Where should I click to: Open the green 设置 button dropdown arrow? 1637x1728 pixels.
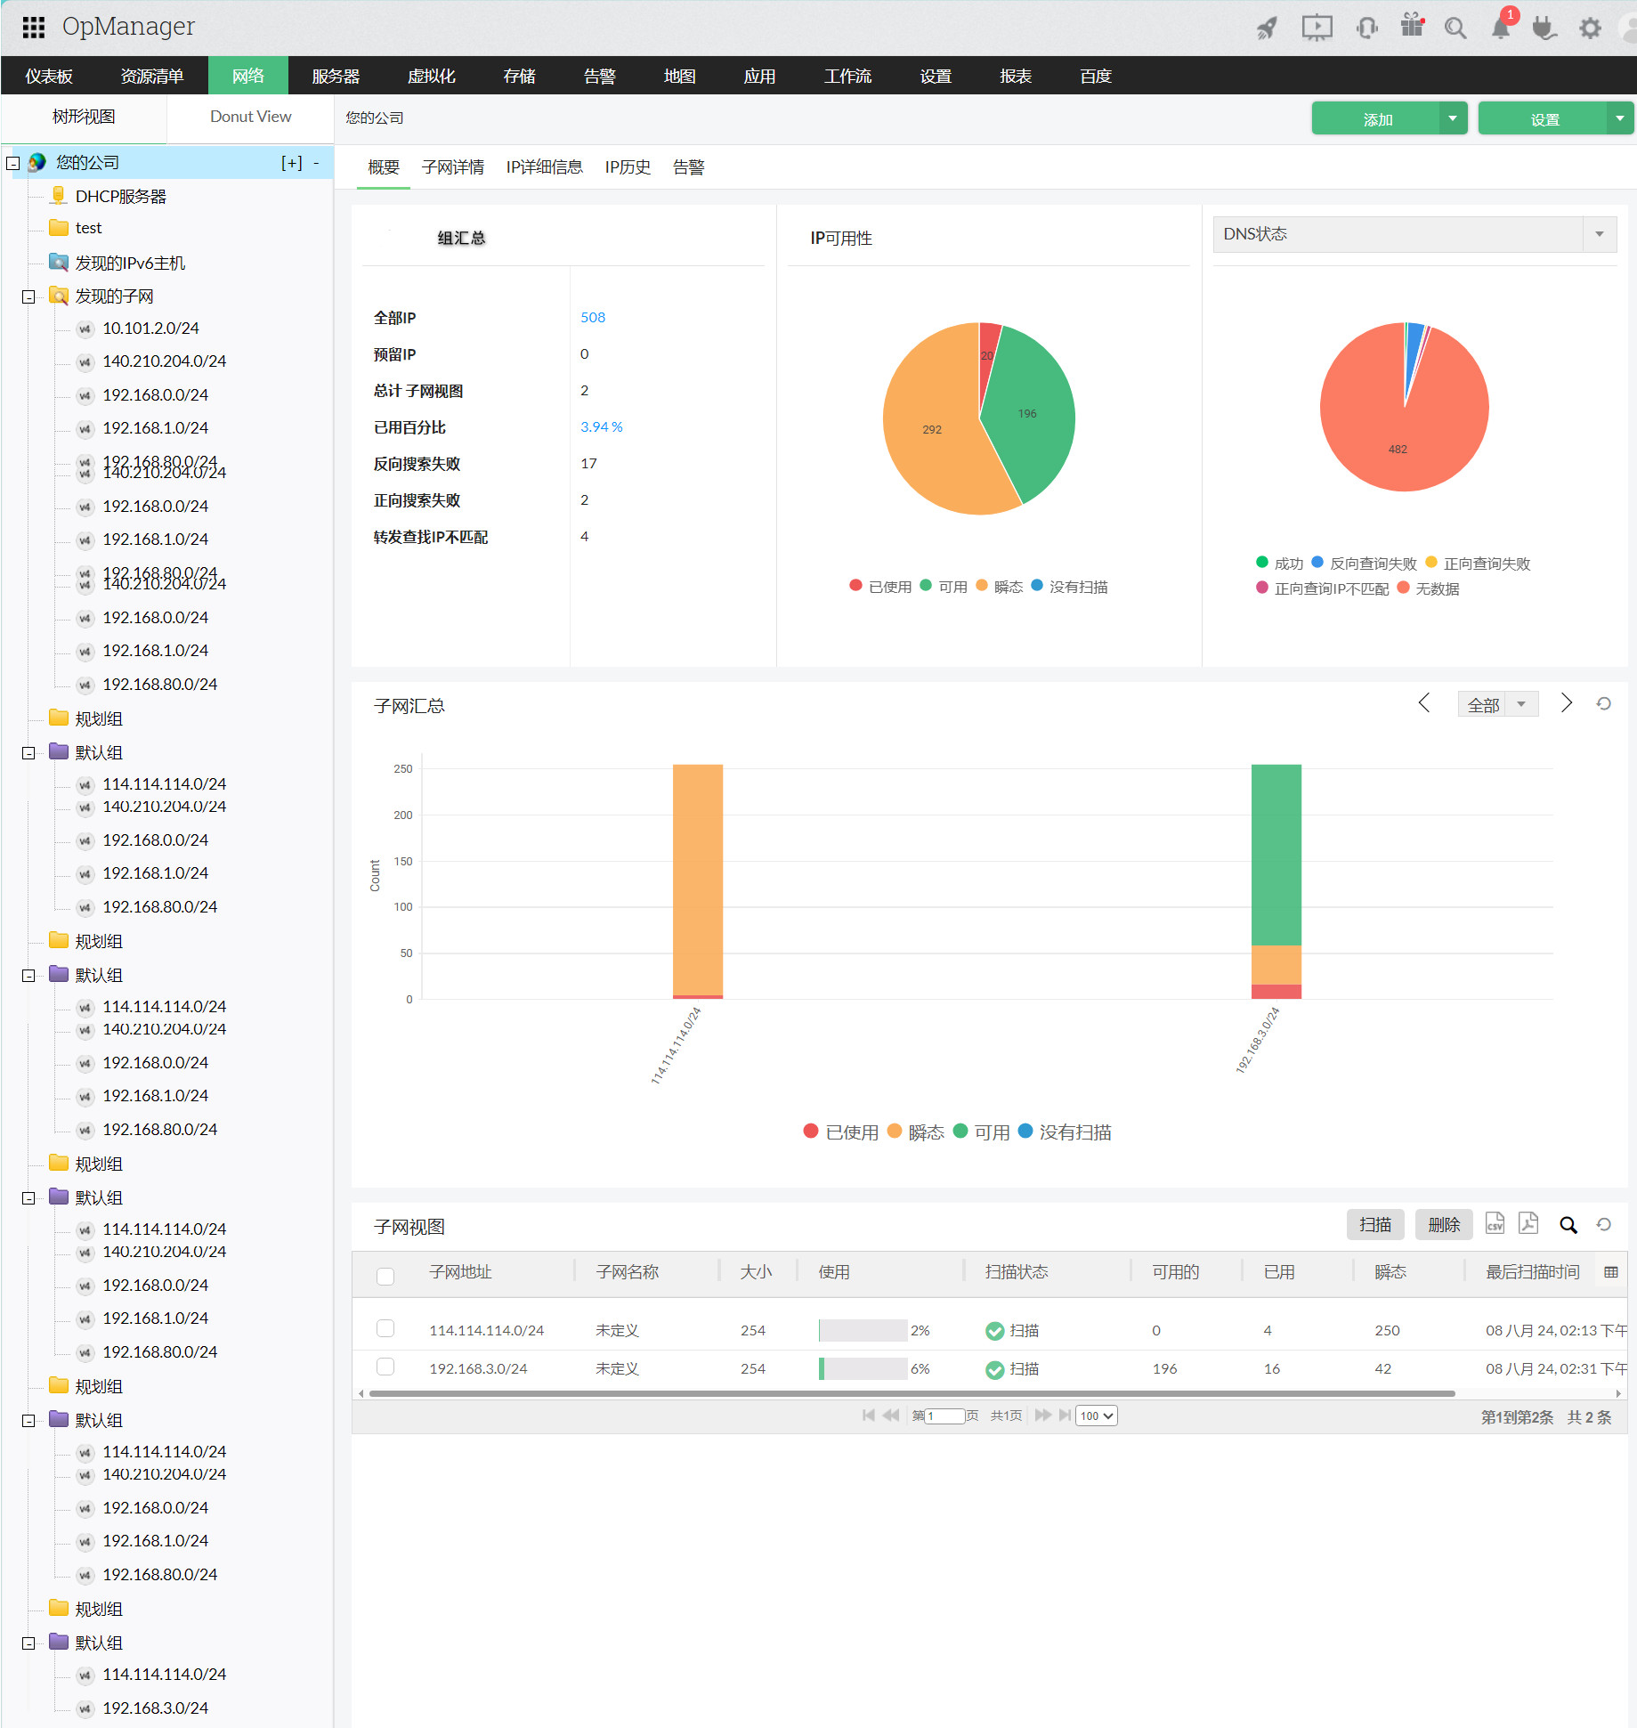tap(1619, 118)
